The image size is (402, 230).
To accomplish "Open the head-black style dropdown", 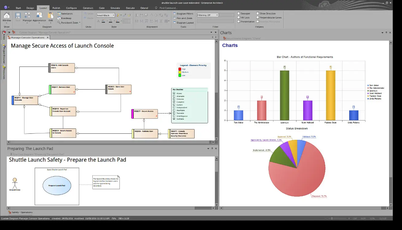I will (106, 15).
